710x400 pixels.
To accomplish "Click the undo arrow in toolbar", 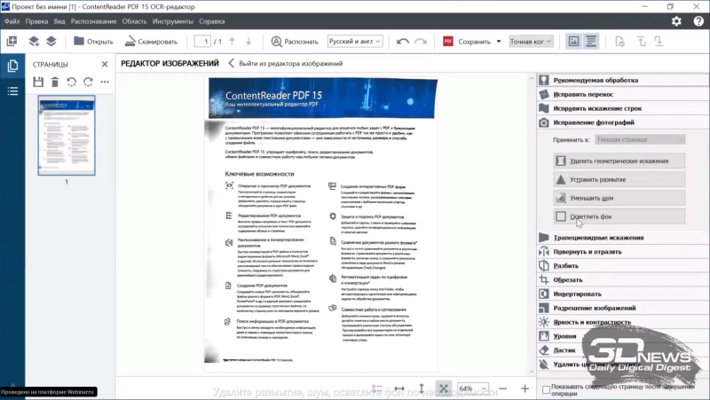I will tap(403, 41).
